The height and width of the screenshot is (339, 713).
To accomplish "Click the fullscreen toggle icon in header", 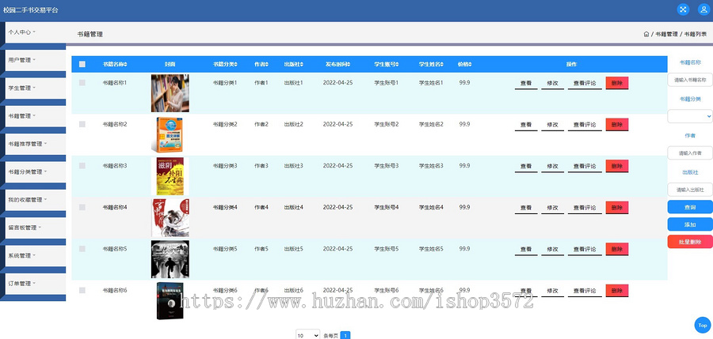I will pos(683,9).
